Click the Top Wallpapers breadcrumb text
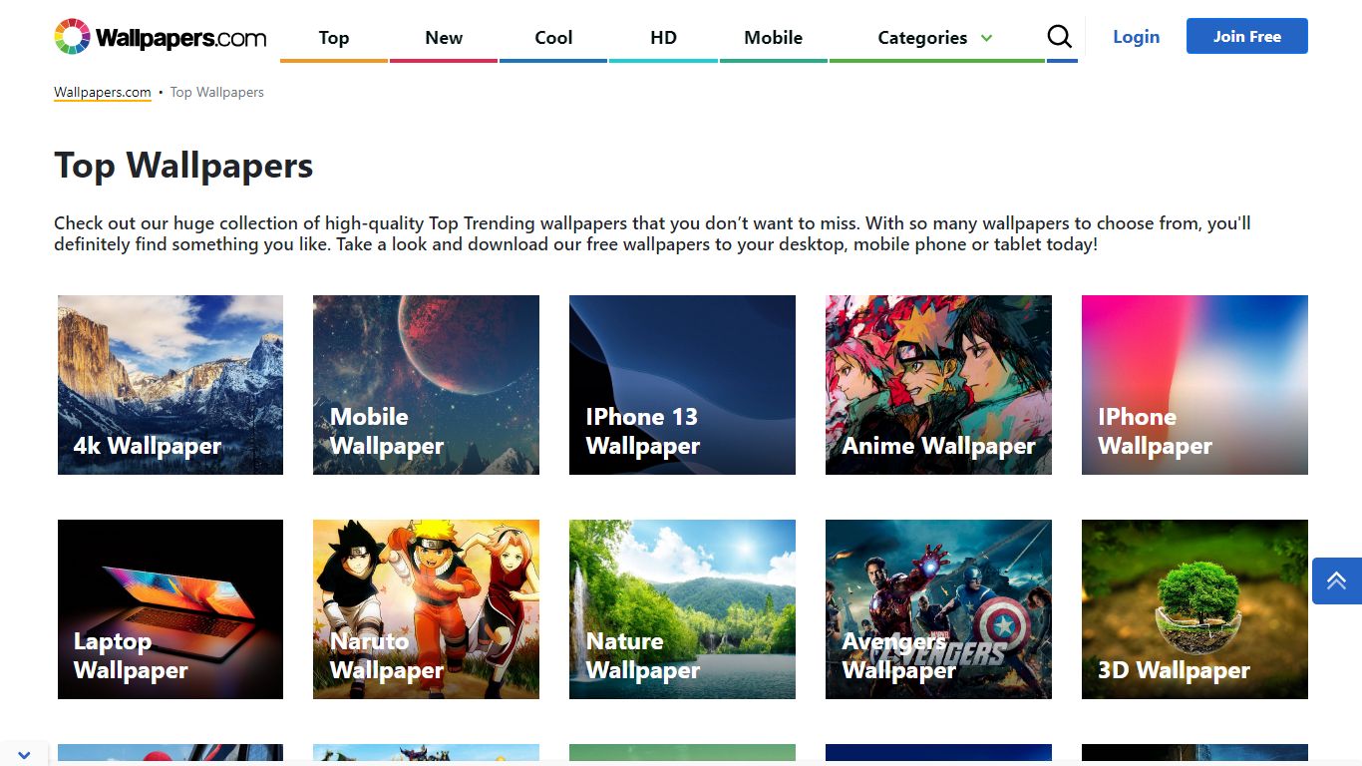1362x766 pixels. [216, 92]
